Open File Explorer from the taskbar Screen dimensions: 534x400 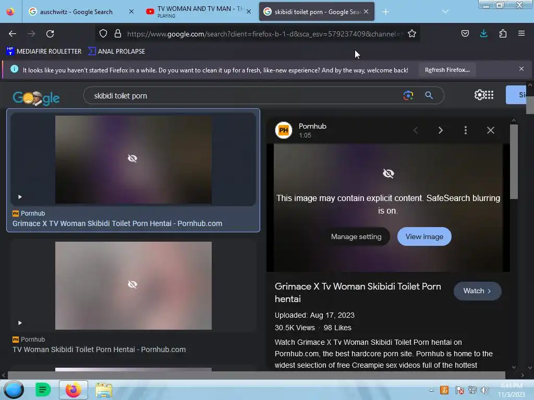104,390
